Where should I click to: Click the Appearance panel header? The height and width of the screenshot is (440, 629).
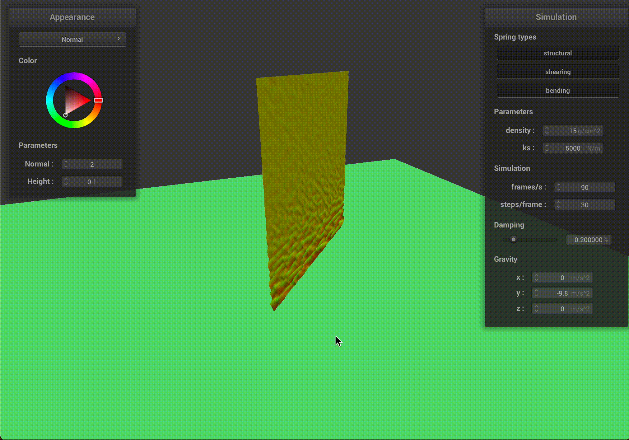click(x=72, y=17)
